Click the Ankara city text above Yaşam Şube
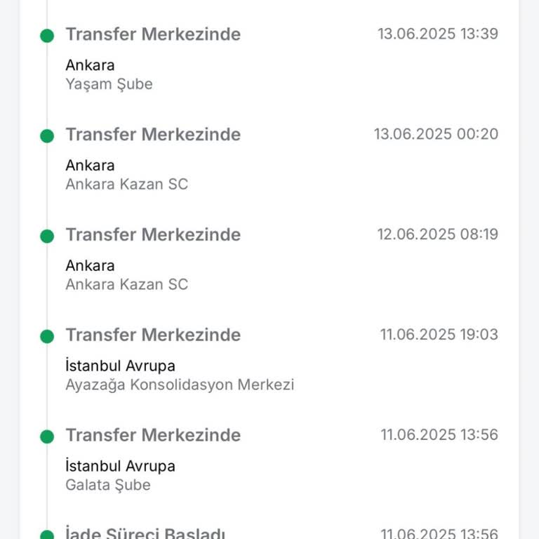 (90, 65)
